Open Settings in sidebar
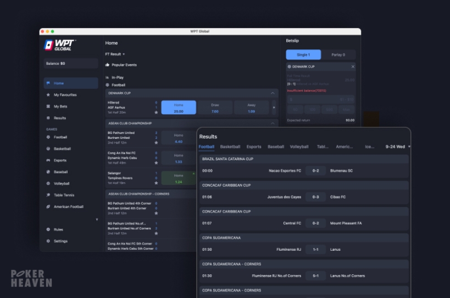450x298 pixels. [x=60, y=241]
